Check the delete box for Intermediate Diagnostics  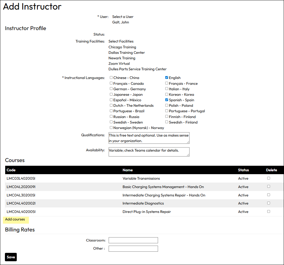(268, 203)
